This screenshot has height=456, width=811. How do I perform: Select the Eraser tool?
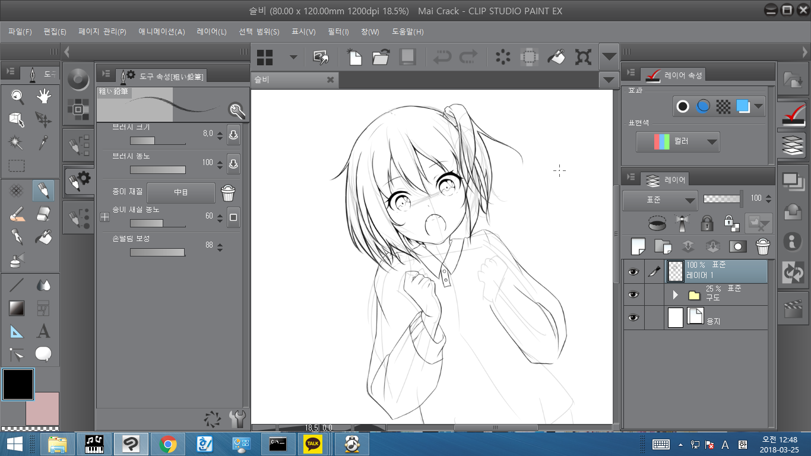click(43, 214)
